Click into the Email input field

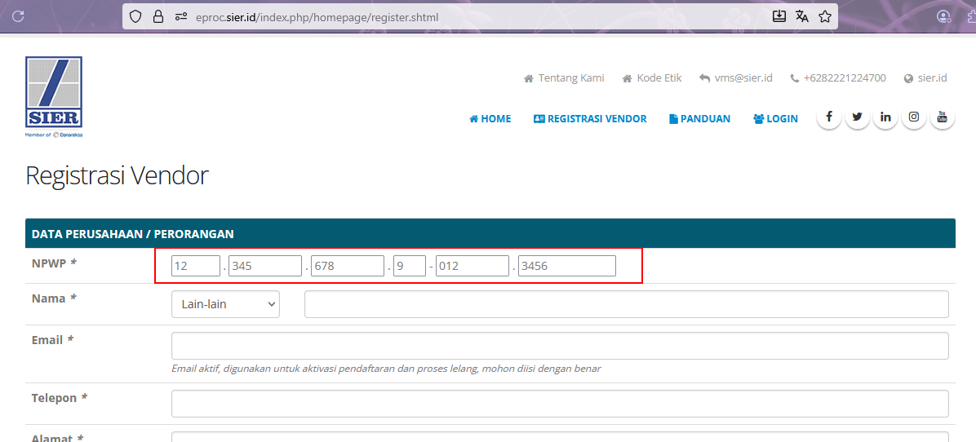560,346
